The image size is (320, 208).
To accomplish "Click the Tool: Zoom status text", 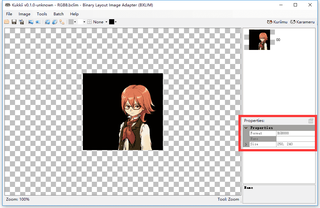I will tap(228, 199).
